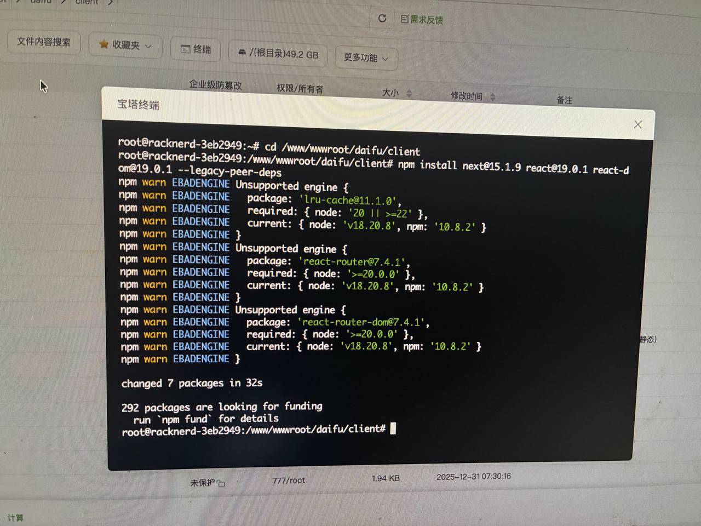Screen dimensions: 701x526
Task: Click the sort arrows beside the 修改时间 column
Action: [x=492, y=97]
